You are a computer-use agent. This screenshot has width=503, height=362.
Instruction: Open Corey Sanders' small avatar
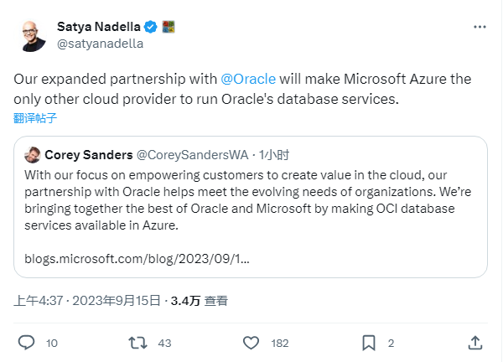click(32, 155)
